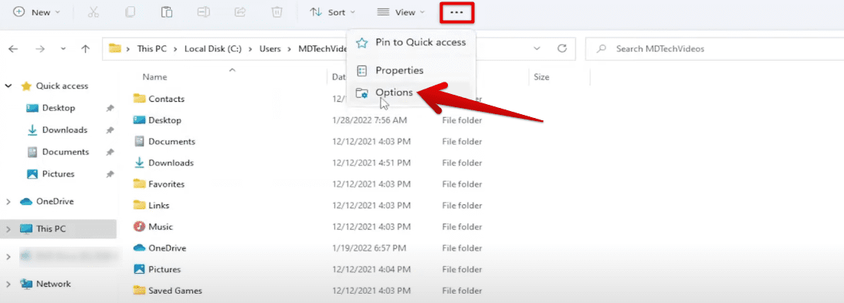The width and height of the screenshot is (844, 303).
Task: Open Pictures in Quick access sidebar
Action: (x=58, y=174)
